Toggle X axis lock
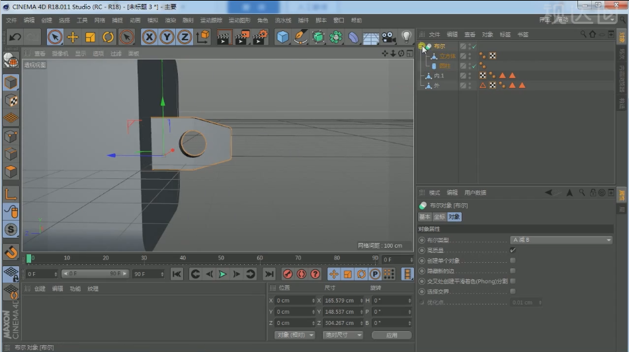Image resolution: width=629 pixels, height=352 pixels. point(149,37)
